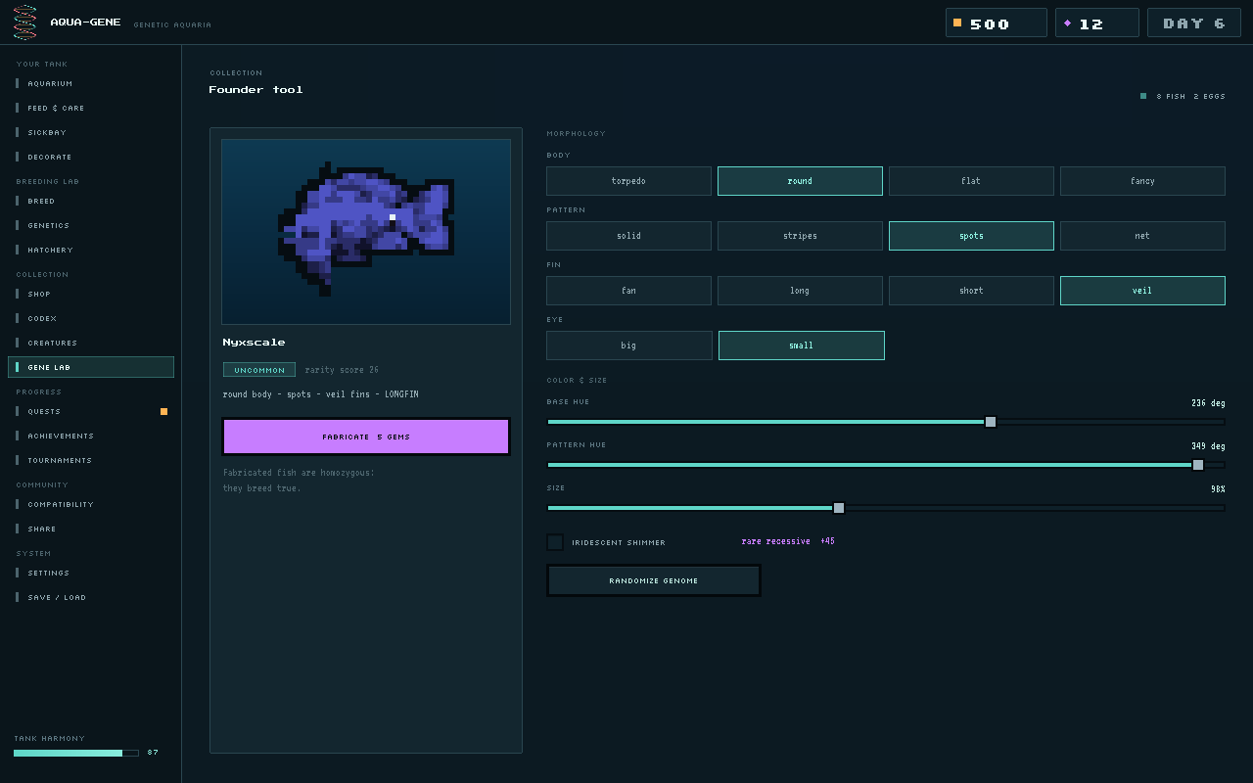Select the fan fin type
1253x783 pixels.
[628, 291]
